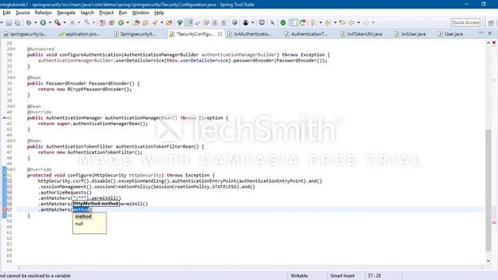Viewport: 498px width, 280px height.
Task: Click the grey Stop square icon
Action: [x=72, y=23]
